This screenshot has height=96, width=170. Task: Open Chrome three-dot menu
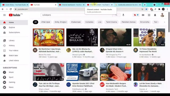click(x=167, y=9)
